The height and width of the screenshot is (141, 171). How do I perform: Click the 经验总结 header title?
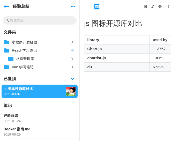(21, 6)
